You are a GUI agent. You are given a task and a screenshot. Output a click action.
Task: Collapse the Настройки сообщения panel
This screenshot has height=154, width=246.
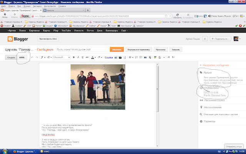click(x=214, y=65)
